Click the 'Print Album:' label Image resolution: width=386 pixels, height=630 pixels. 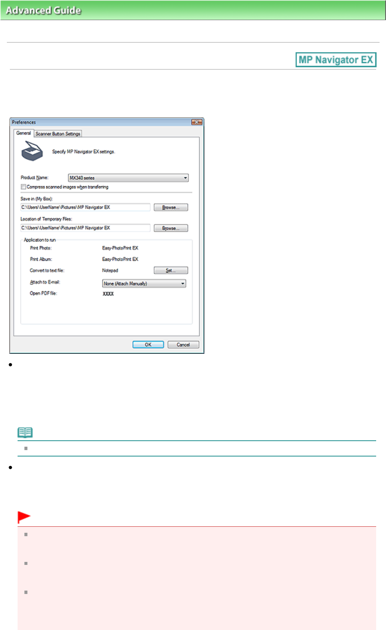pyautogui.click(x=41, y=259)
